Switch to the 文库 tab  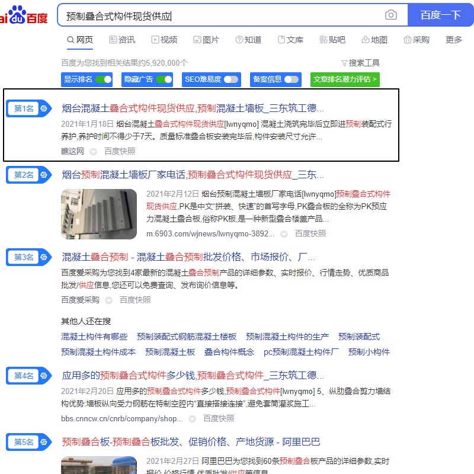click(290, 40)
